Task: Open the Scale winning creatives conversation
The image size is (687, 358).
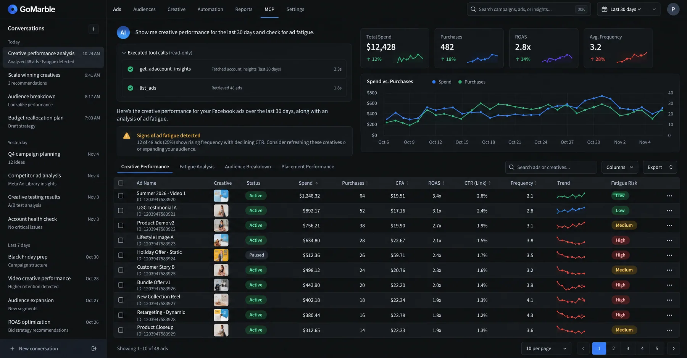Action: (53, 79)
